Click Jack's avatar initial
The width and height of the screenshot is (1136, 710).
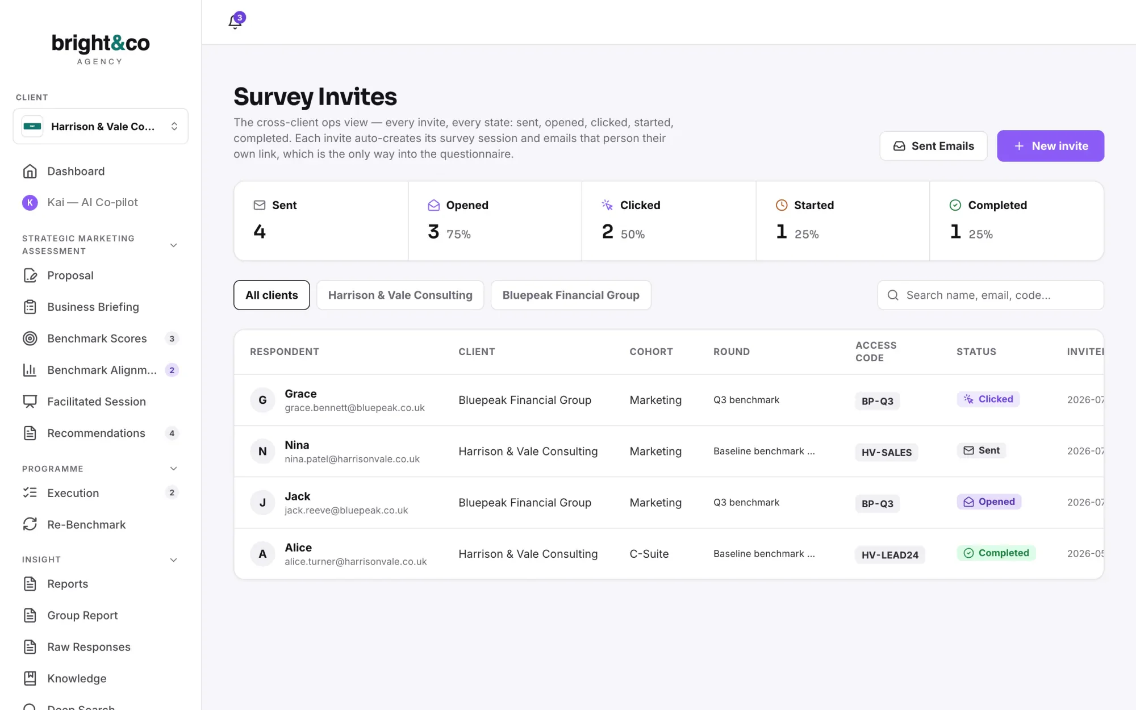coord(262,503)
